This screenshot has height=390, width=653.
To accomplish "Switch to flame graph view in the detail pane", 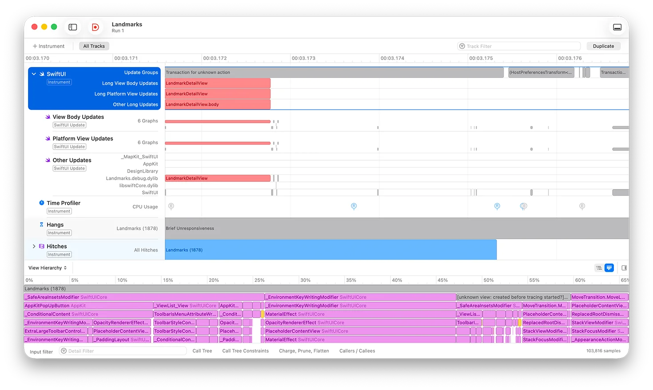I will pyautogui.click(x=609, y=268).
